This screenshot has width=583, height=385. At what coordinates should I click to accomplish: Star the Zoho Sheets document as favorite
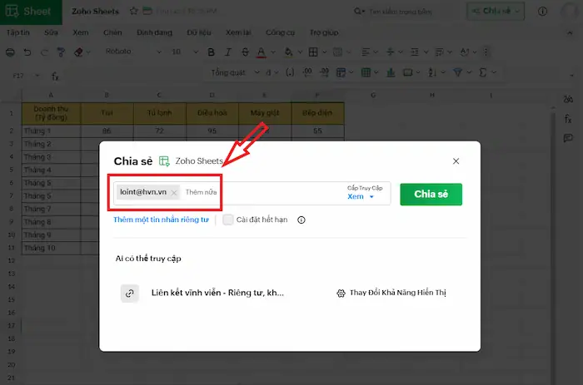[x=133, y=11]
